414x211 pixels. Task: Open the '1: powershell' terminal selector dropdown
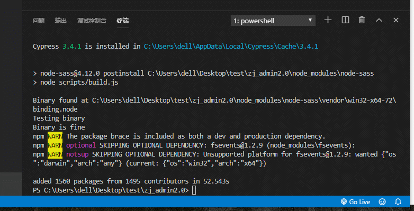(x=273, y=21)
